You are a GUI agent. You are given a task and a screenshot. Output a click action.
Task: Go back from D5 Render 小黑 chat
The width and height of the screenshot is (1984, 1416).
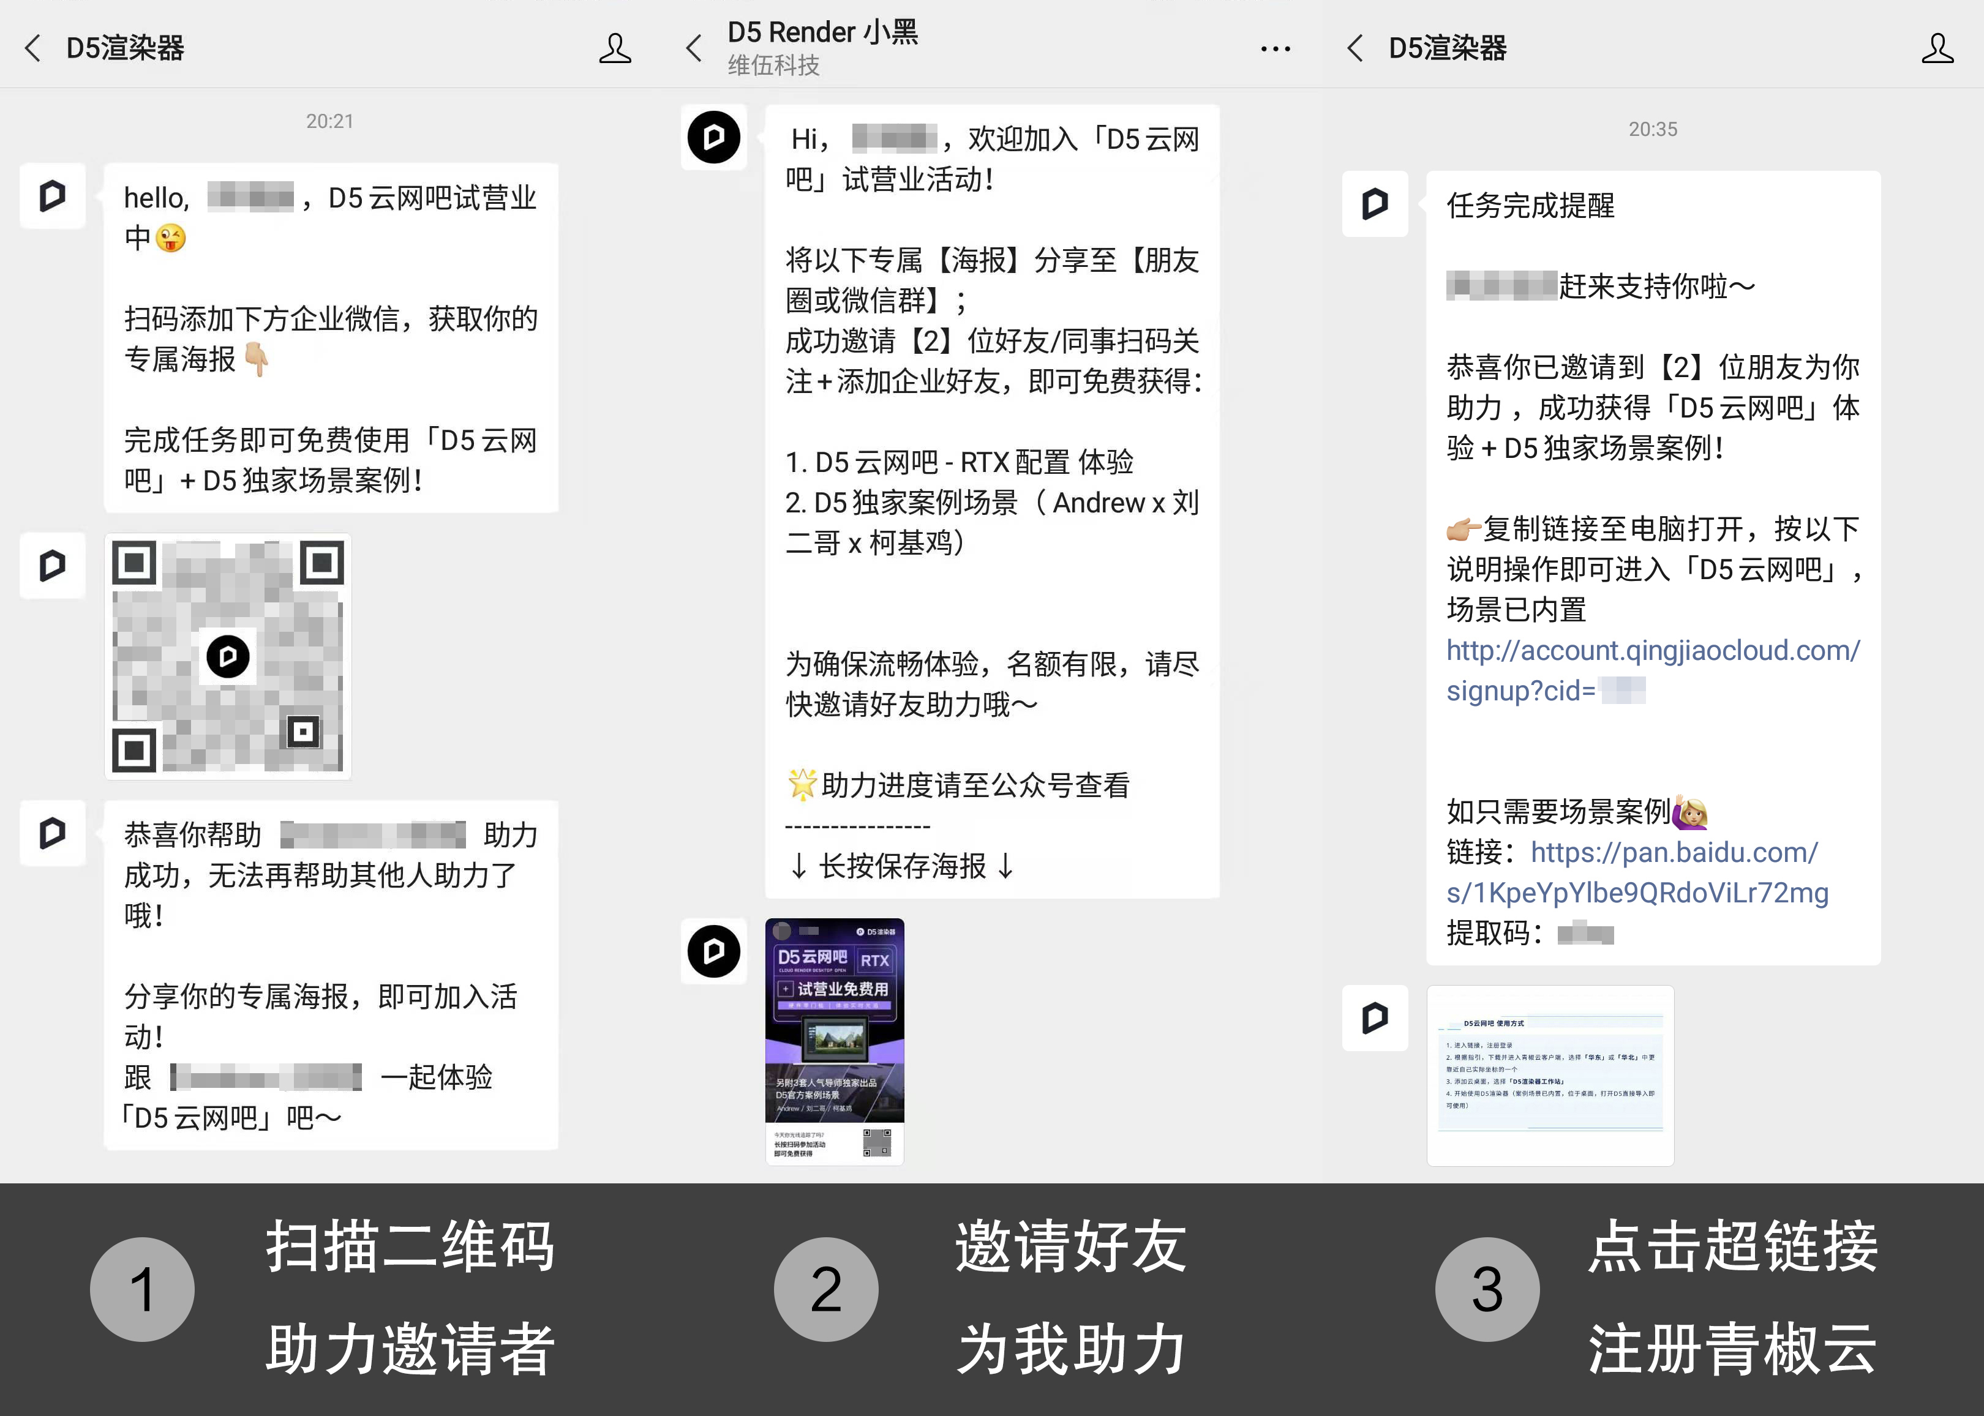click(694, 48)
